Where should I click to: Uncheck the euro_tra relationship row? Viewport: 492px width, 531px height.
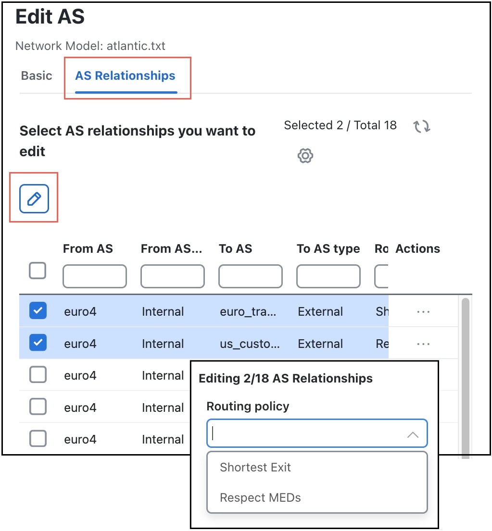pos(38,311)
